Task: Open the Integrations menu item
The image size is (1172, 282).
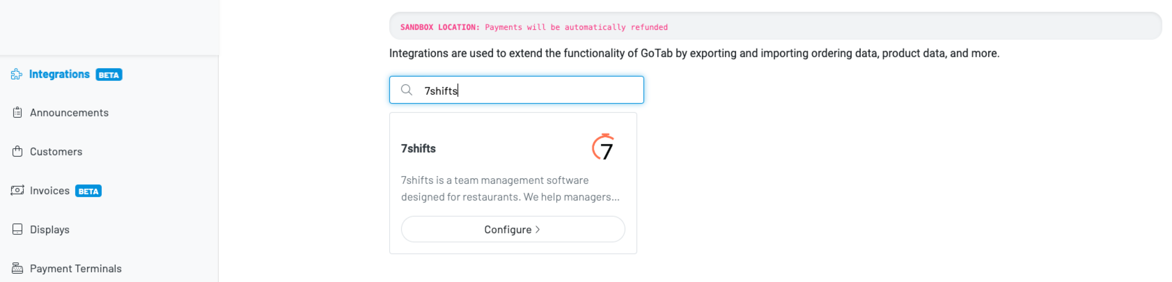Action: point(59,74)
